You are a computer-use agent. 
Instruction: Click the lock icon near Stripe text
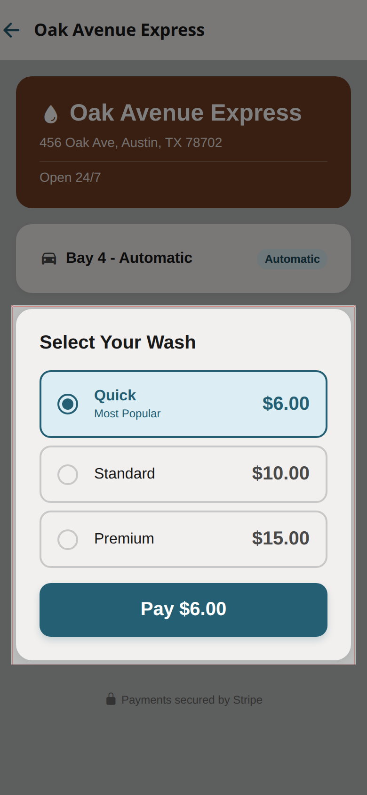coord(111,699)
